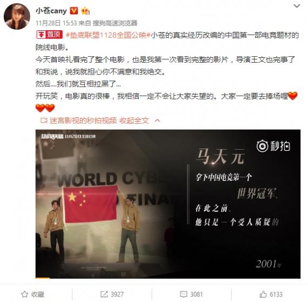
Task: Open 迷宫影视的秒拍视频 video link
Action: (x=83, y=120)
